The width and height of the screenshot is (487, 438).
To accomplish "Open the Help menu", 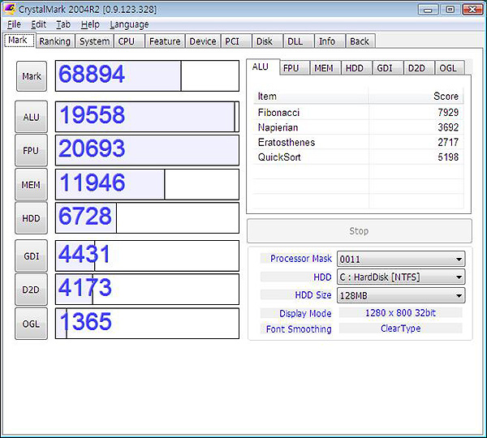I will click(x=90, y=24).
